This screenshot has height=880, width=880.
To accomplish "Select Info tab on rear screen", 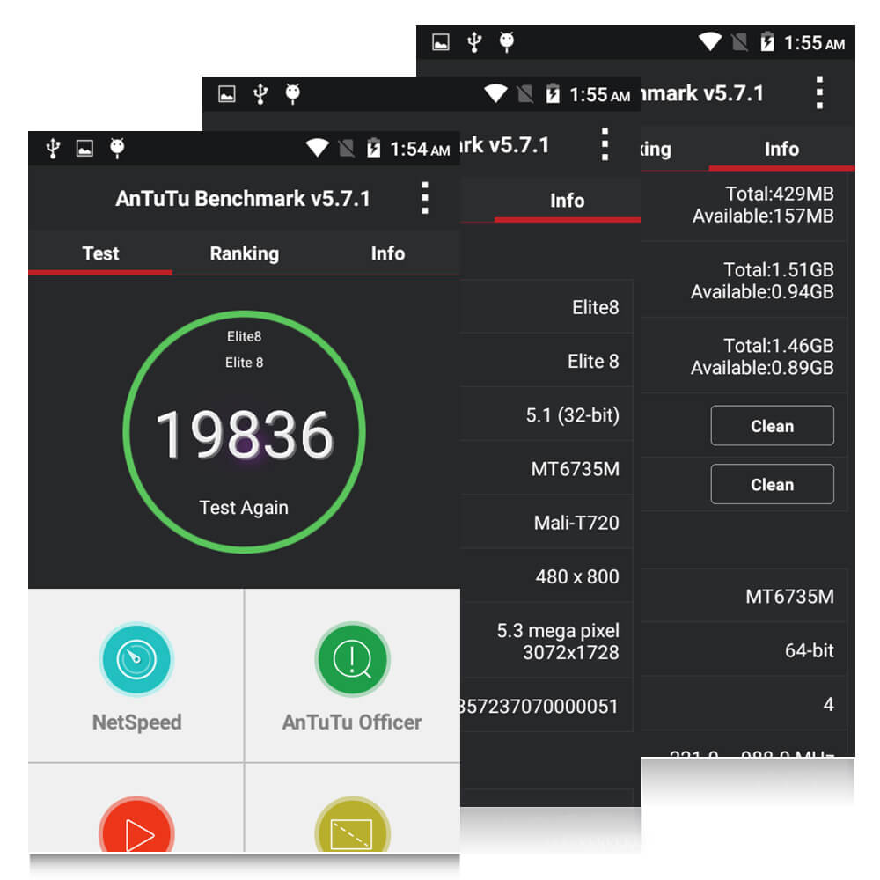I will click(x=781, y=149).
